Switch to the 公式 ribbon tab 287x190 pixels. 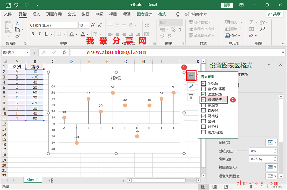click(72, 14)
